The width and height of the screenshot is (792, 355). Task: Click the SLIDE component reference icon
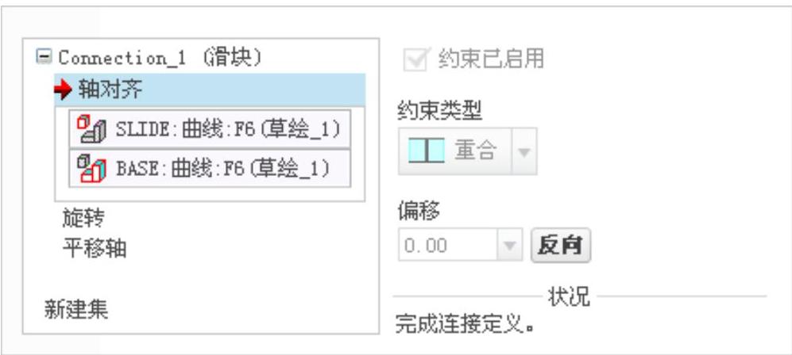[91, 129]
